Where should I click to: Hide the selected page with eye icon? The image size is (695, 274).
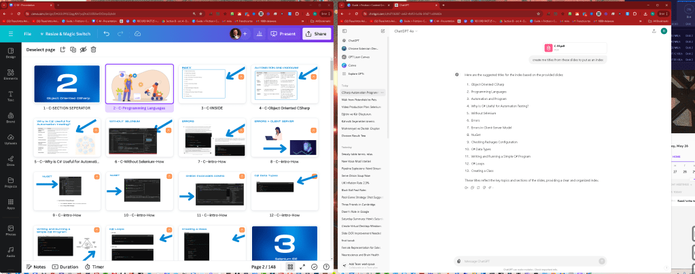coord(83,50)
